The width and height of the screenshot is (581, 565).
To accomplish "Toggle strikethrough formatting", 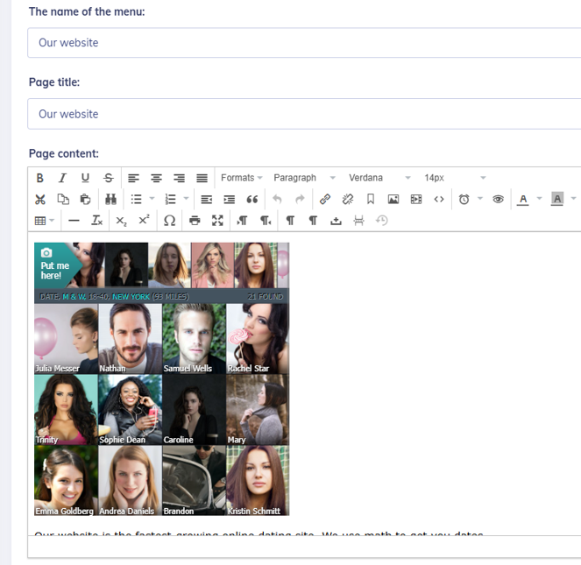I will [108, 178].
